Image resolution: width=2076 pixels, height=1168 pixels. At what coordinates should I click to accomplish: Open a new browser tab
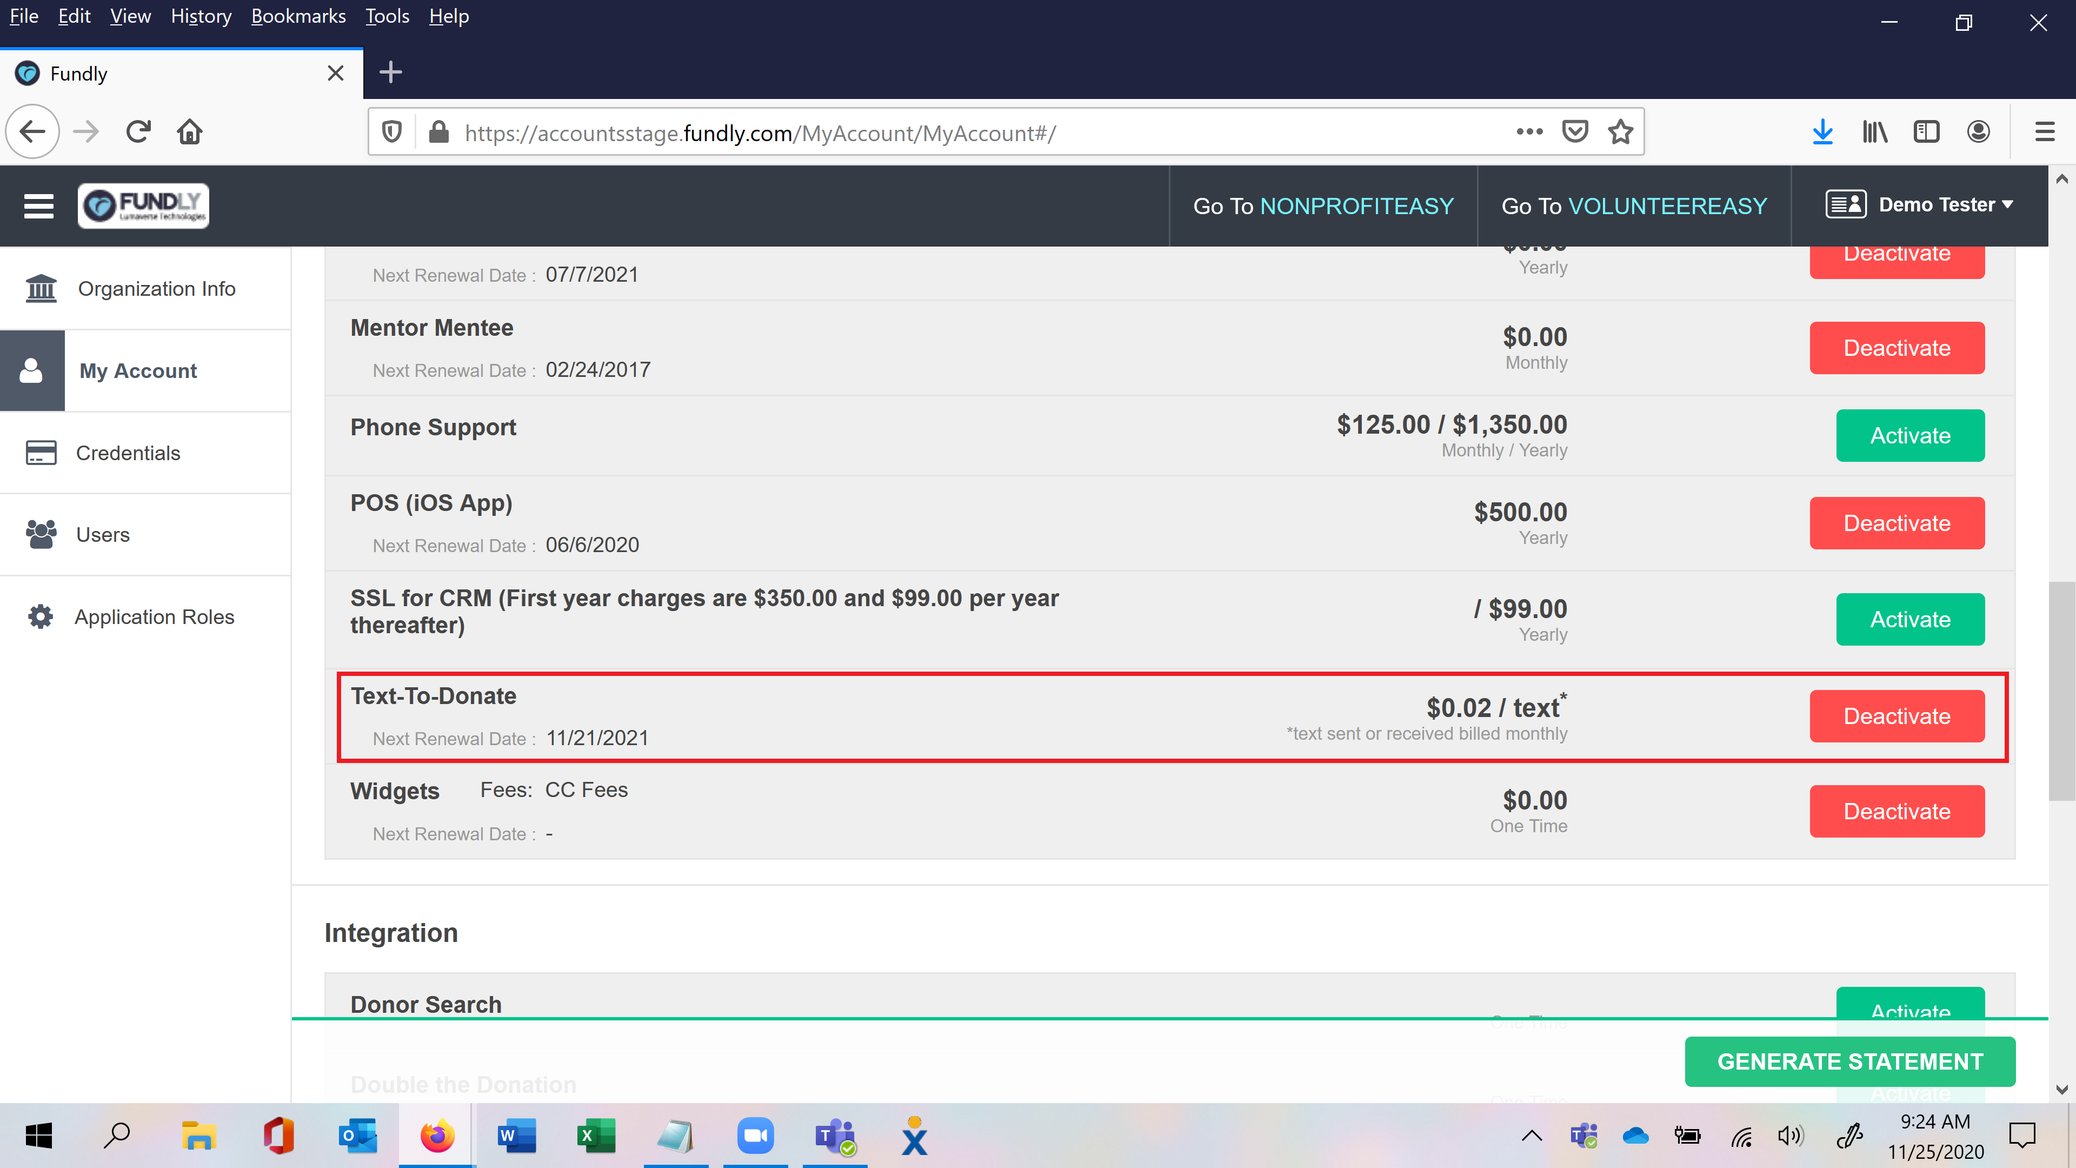point(390,72)
